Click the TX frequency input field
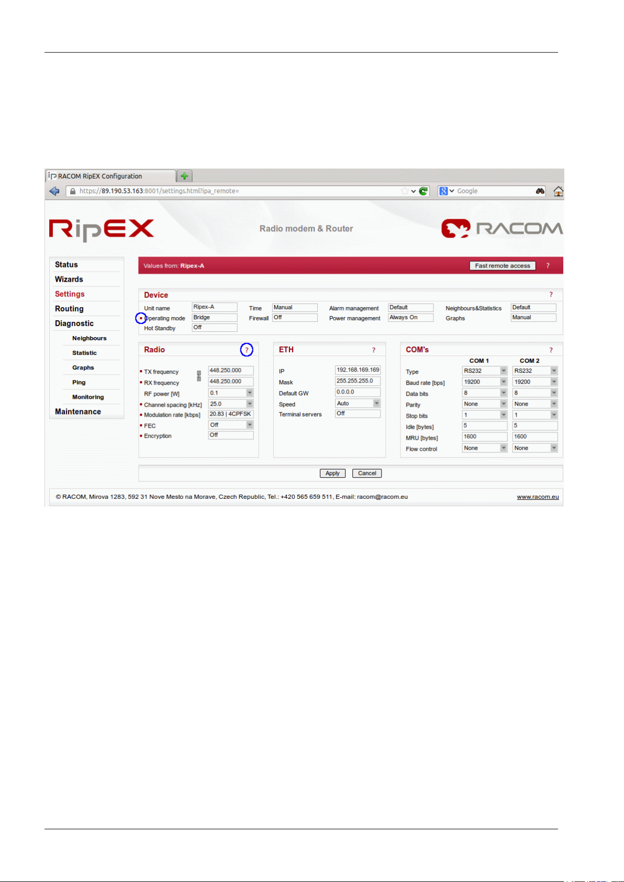 tap(231, 371)
